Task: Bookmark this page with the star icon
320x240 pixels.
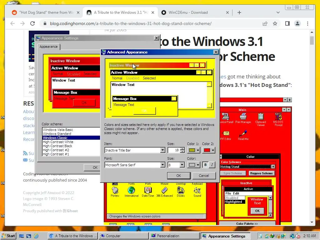Action: tap(275, 23)
